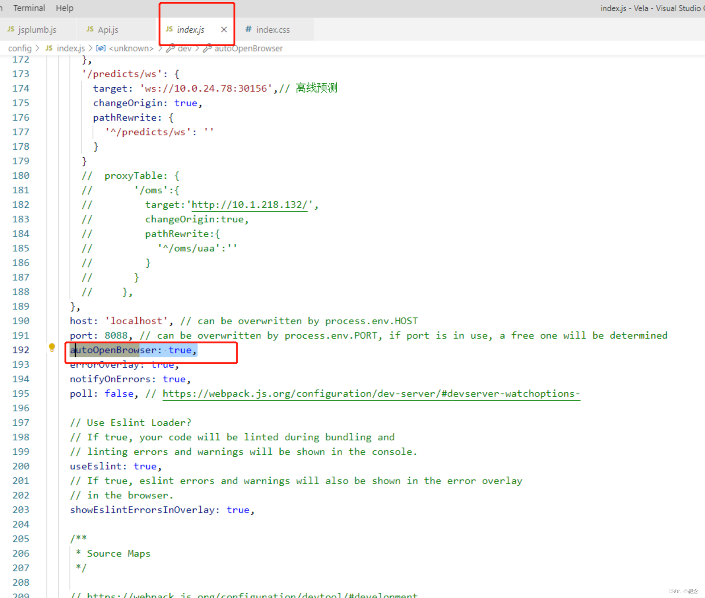Click the unknown symbol breadcrumb
The image size is (705, 598).
[131, 48]
